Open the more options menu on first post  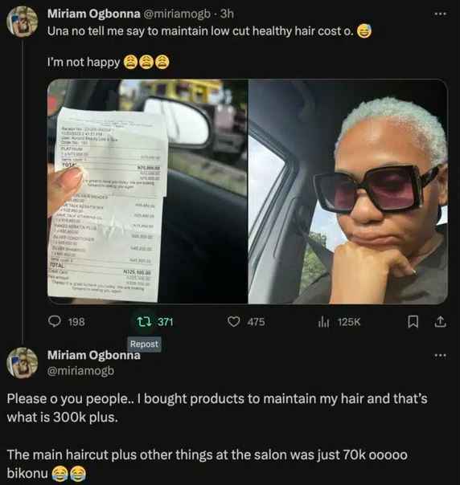440,14
